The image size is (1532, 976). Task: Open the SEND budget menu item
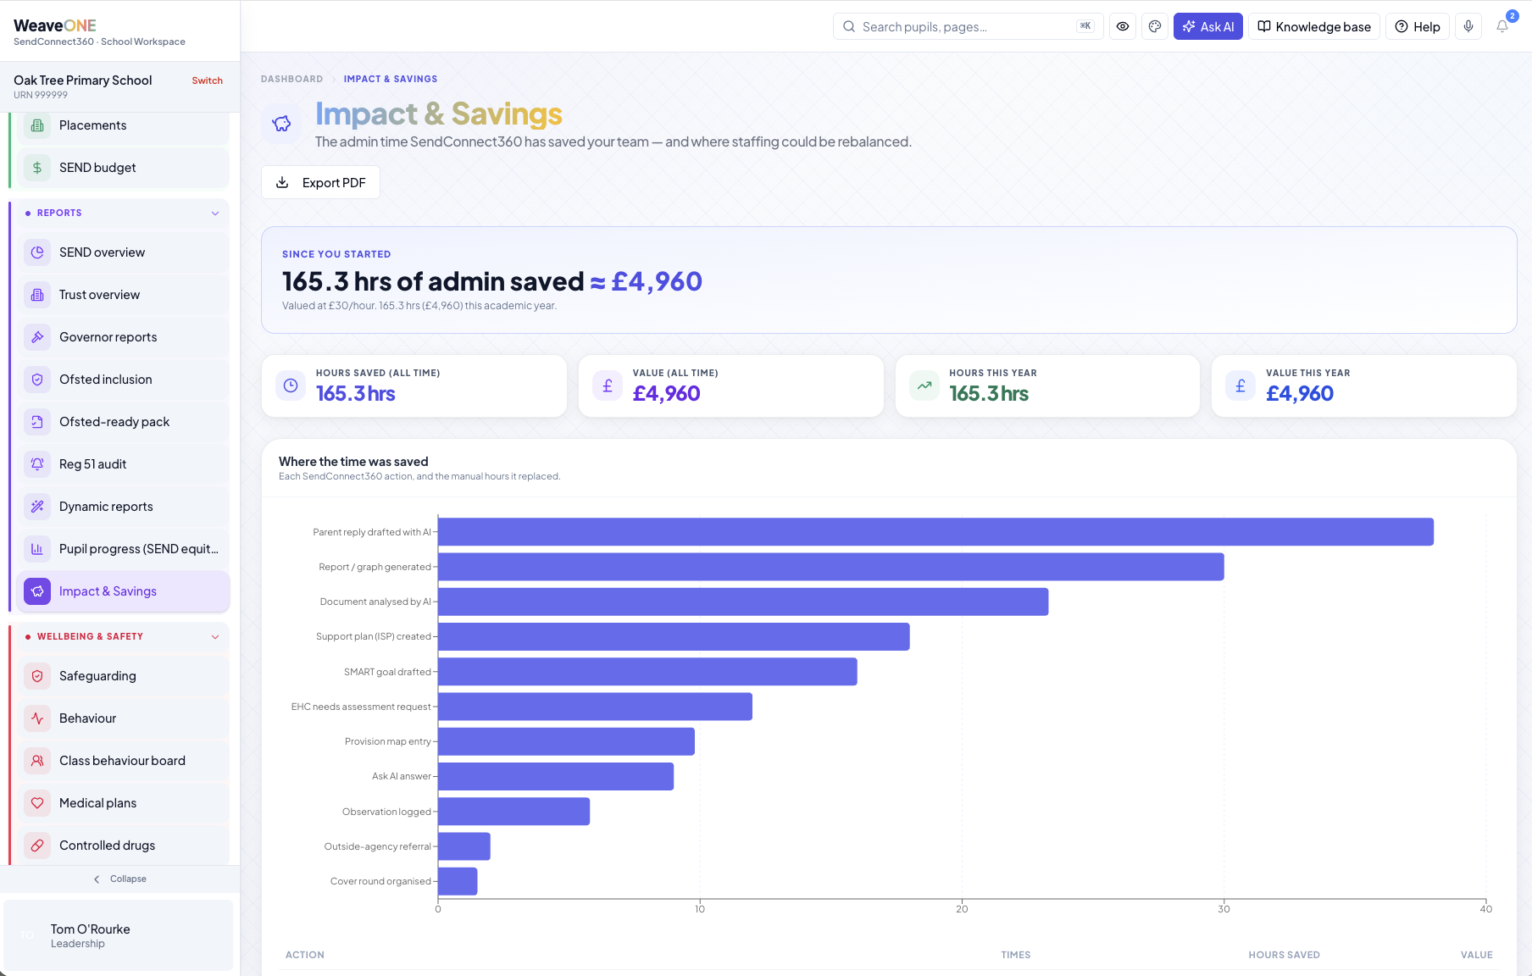tap(124, 168)
